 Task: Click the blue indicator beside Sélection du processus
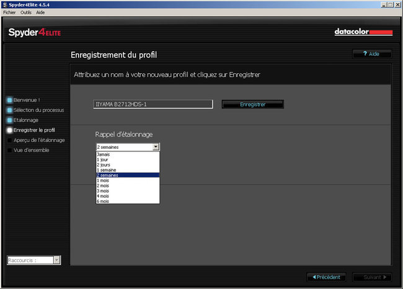[9, 110]
